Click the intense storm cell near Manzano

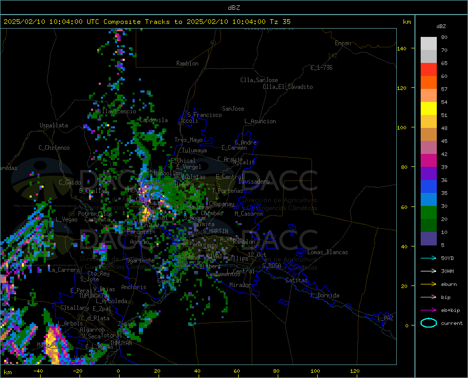(x=54, y=345)
